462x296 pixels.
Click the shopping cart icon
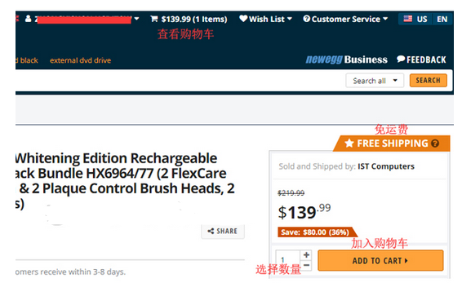(x=153, y=19)
